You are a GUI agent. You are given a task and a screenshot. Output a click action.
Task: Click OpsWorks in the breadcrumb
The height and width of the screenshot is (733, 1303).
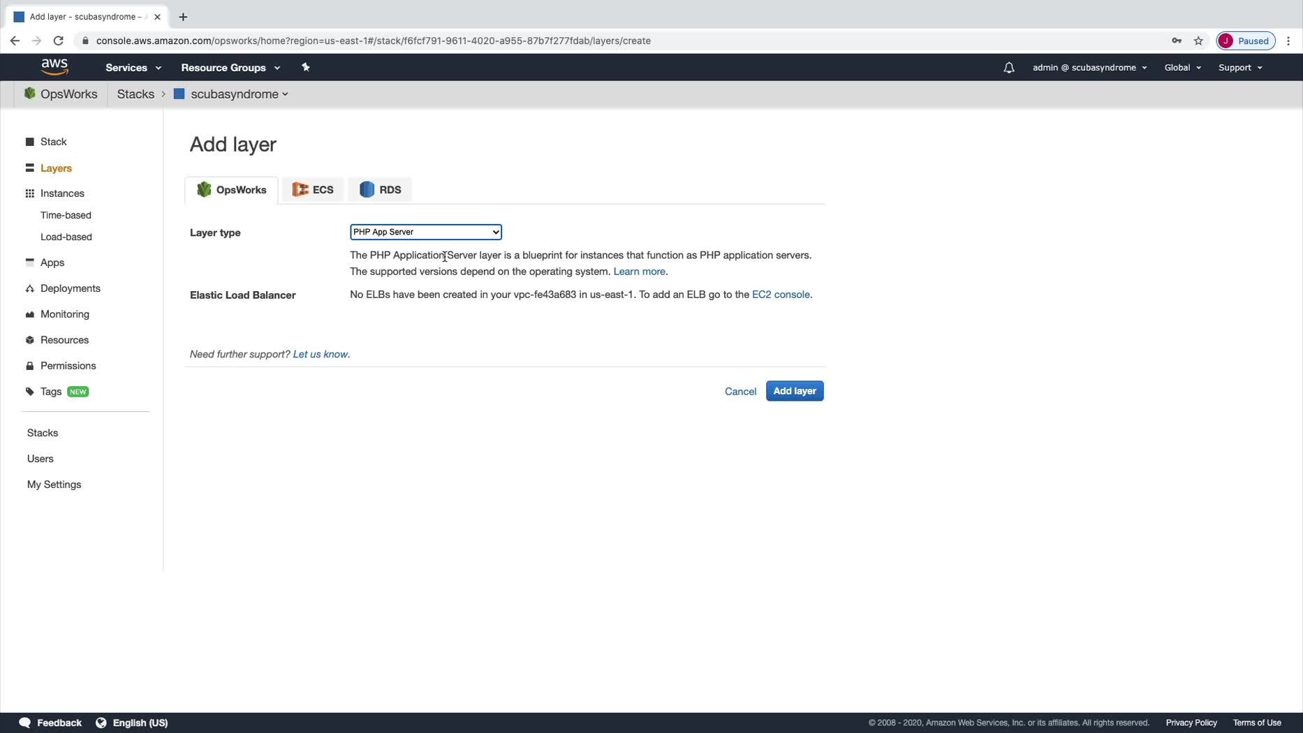click(68, 94)
